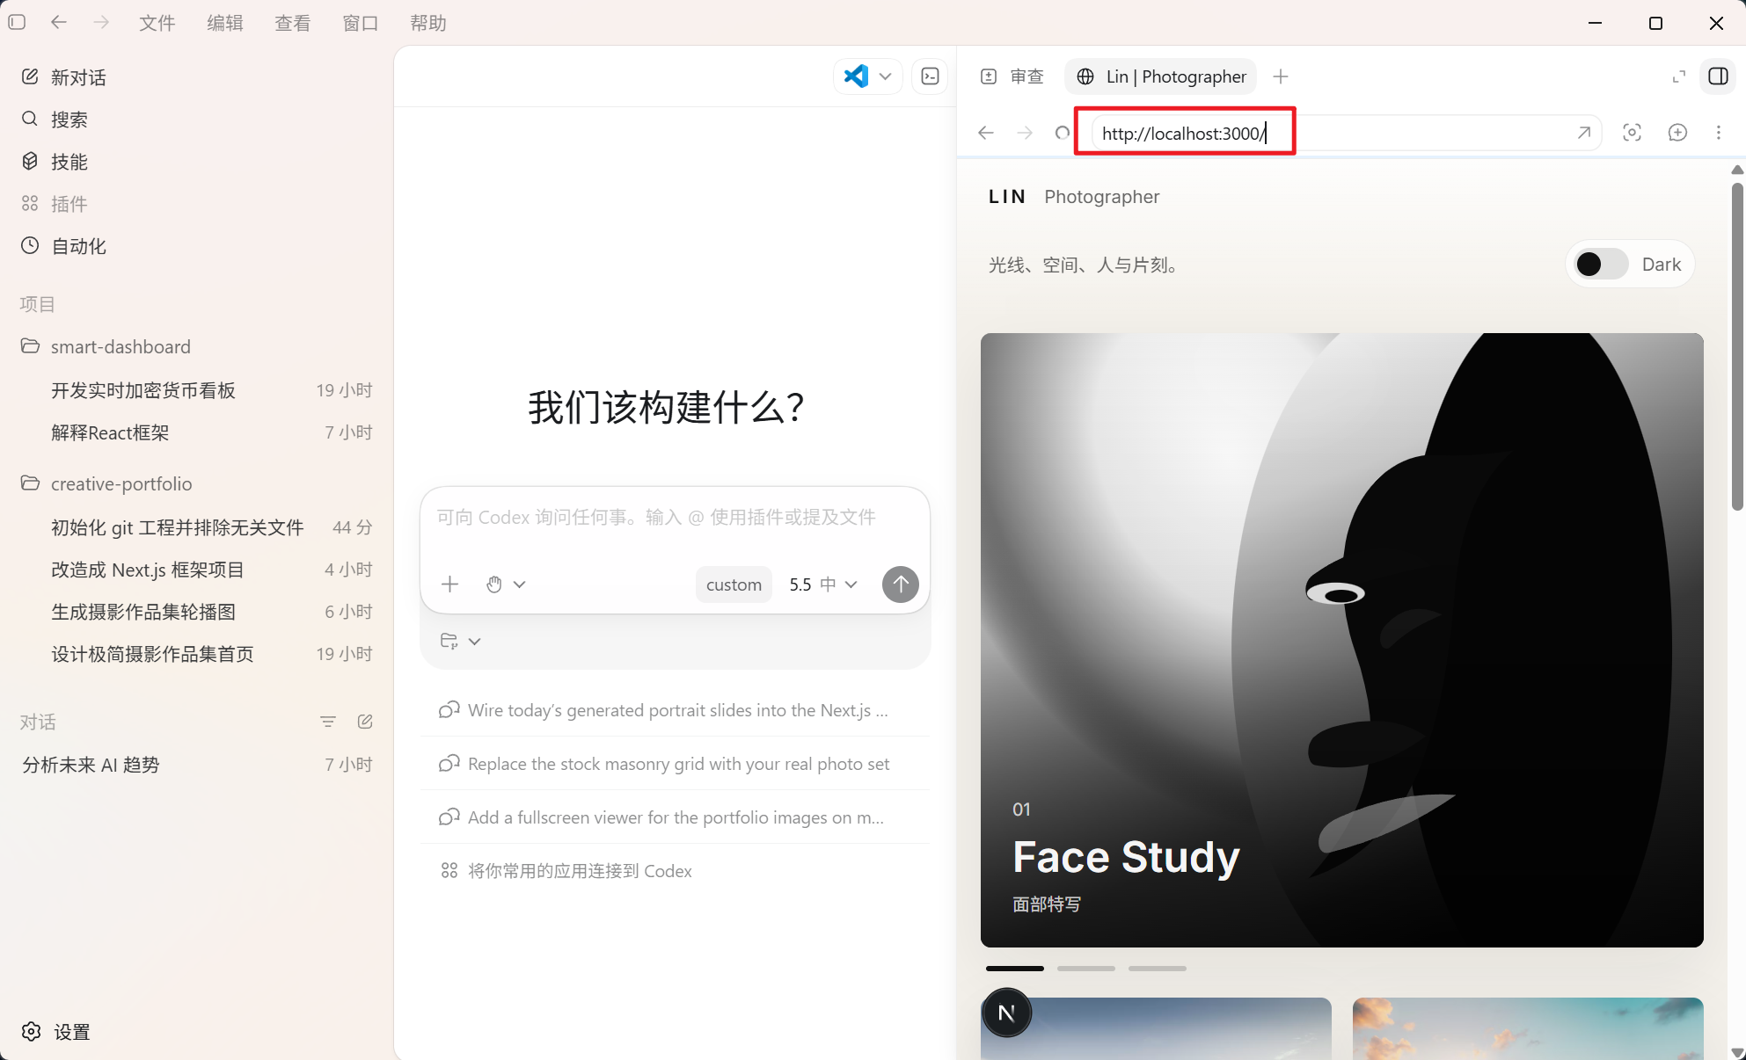Open the 窗口 menu

click(x=361, y=23)
